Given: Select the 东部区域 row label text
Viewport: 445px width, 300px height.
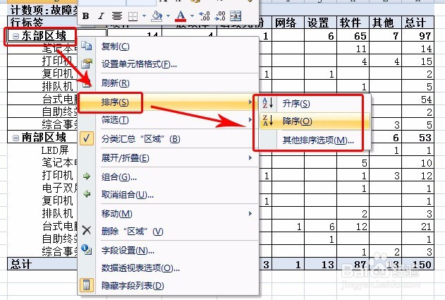Looking at the screenshot, I should (x=44, y=36).
